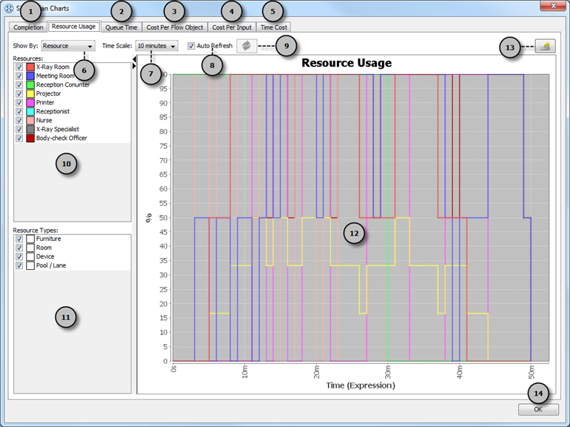
Task: Open the Time Cost tab
Action: coord(274,27)
